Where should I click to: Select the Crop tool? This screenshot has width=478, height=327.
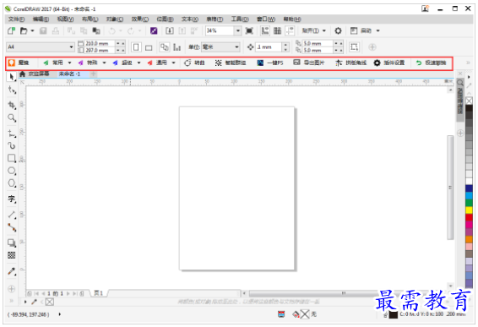point(12,105)
